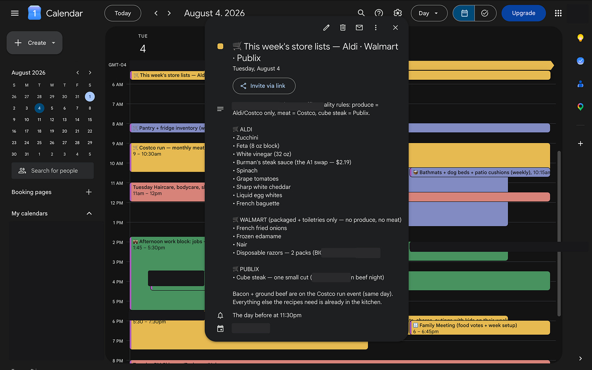The image size is (592, 370).
Task: Go to previous day arrow
Action: coord(156,13)
